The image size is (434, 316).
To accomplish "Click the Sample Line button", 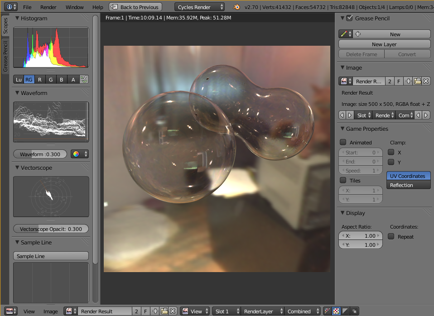I will point(51,256).
